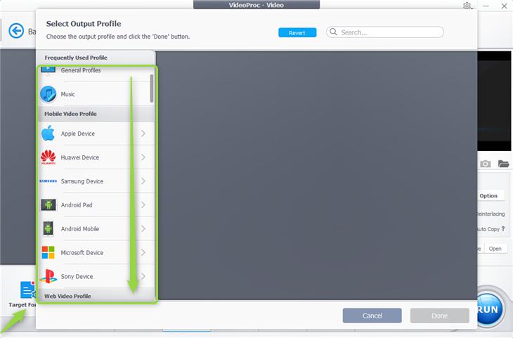Click the Done button

(x=439, y=316)
